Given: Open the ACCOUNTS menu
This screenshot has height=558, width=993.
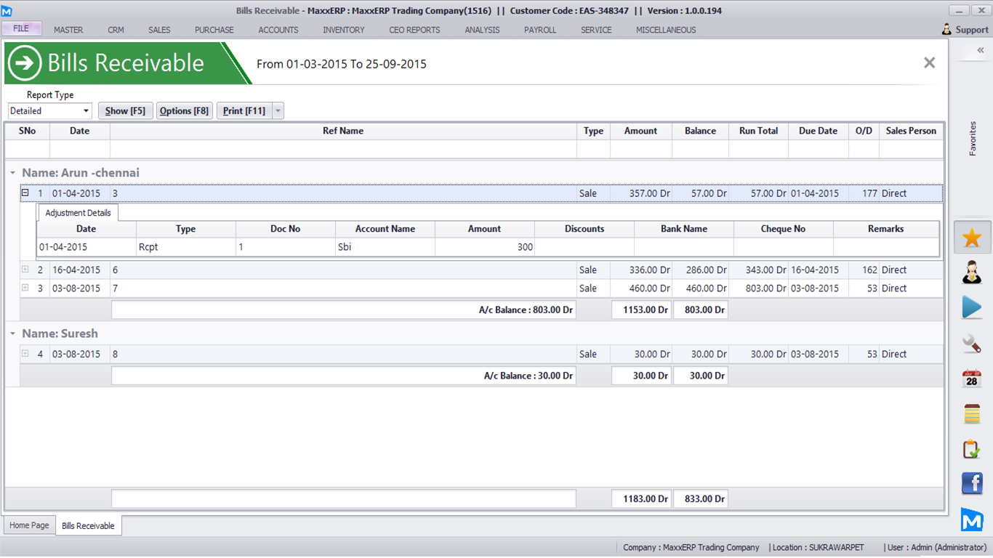Looking at the screenshot, I should pos(278,30).
